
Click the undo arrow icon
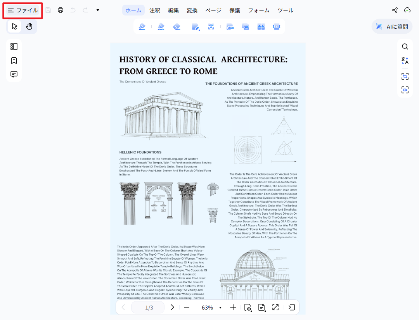point(73,10)
